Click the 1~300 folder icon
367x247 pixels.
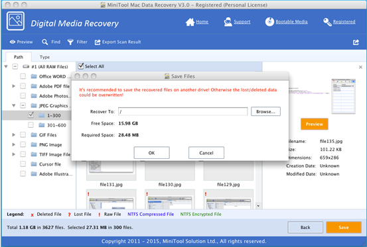pyautogui.click(x=42, y=115)
